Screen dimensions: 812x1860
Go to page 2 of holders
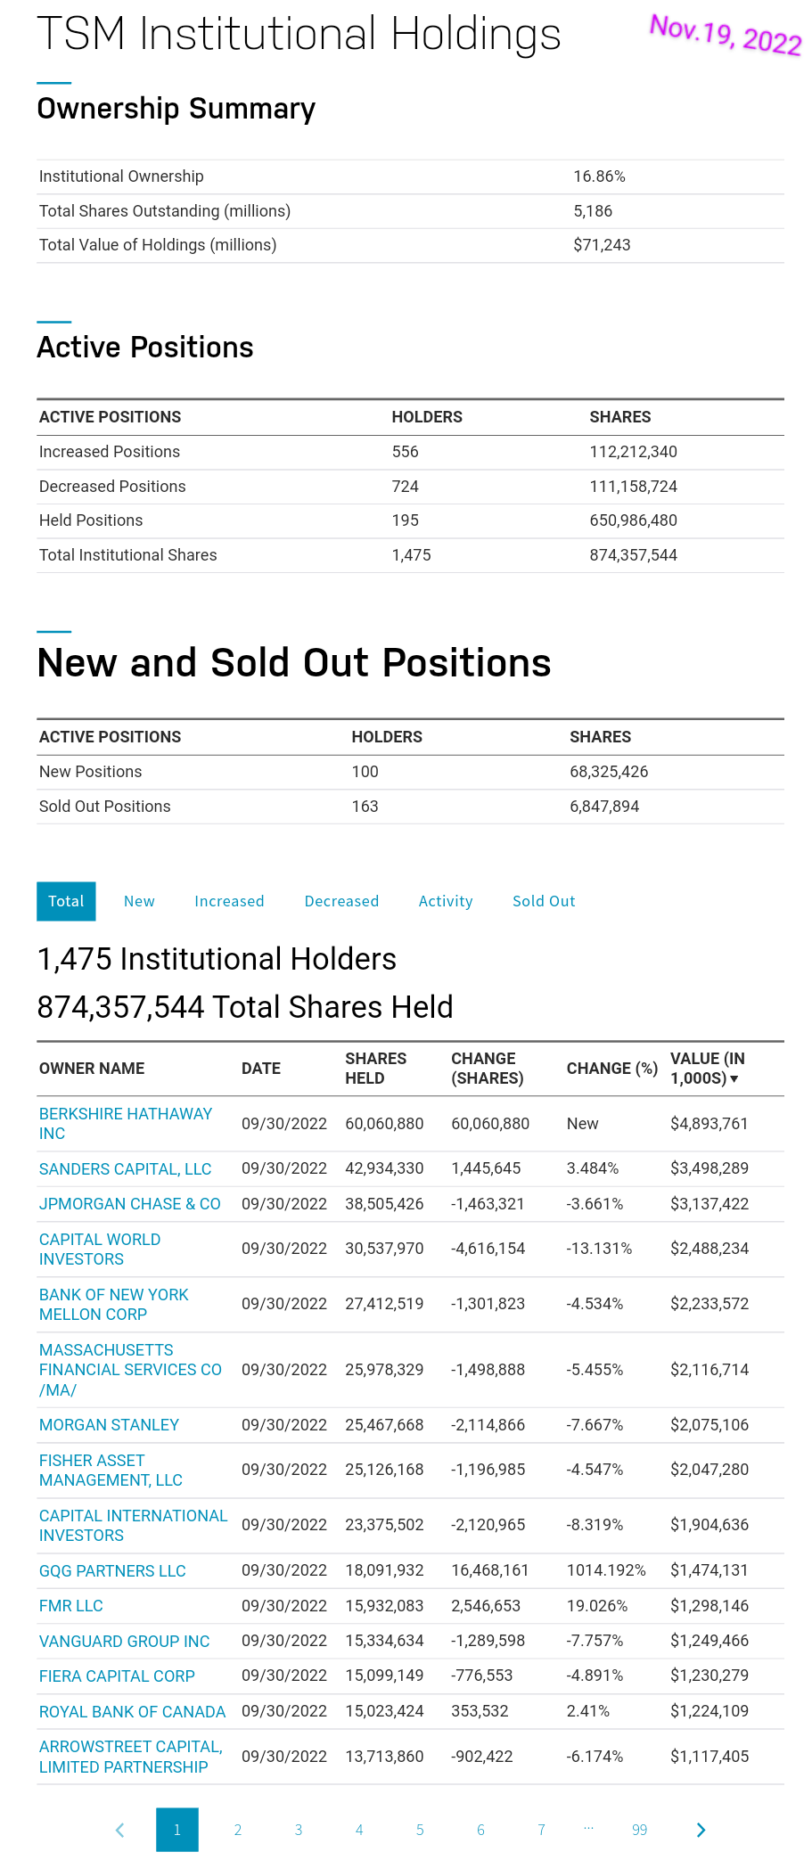238,1830
